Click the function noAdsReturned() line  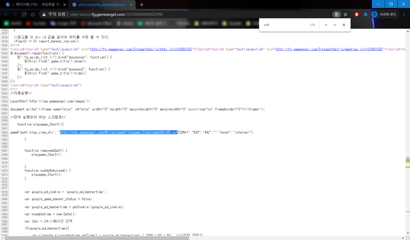coord(48,170)
